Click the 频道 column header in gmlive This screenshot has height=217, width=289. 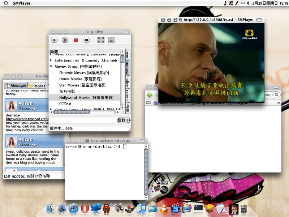pos(85,52)
